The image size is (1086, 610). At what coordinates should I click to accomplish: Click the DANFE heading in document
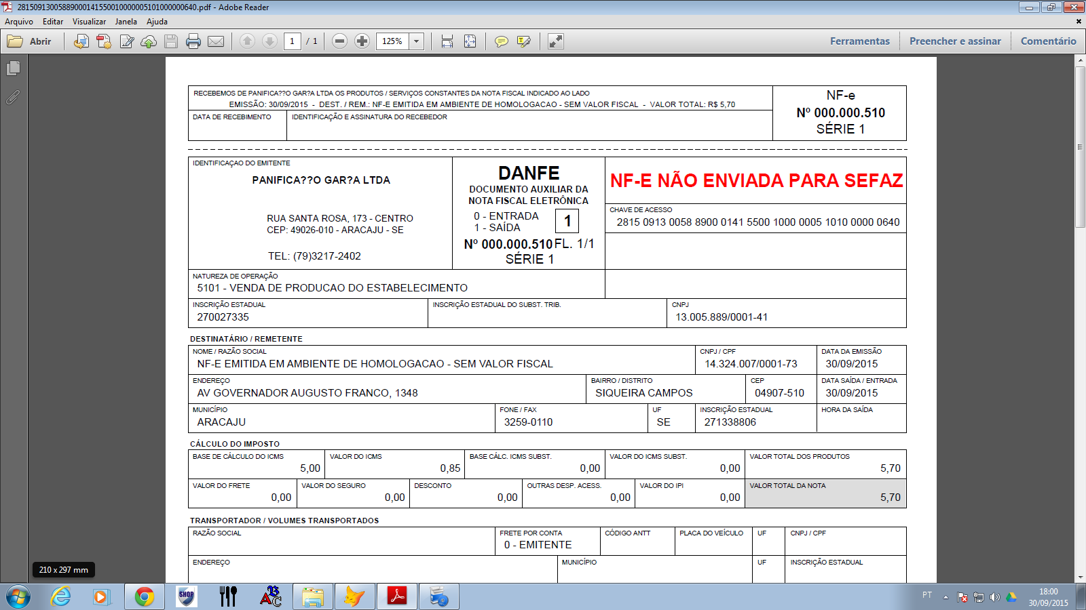[529, 174]
